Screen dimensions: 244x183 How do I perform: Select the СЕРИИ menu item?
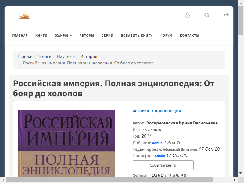click(x=107, y=35)
